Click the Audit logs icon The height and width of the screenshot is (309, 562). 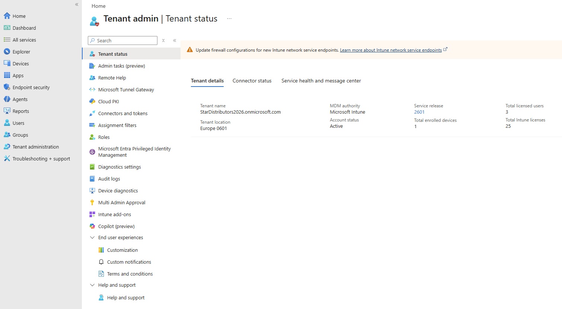click(x=92, y=179)
